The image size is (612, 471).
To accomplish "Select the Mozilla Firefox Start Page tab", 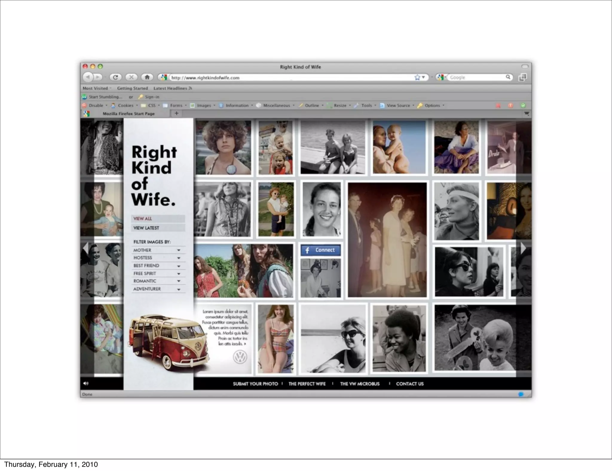I will pos(128,114).
